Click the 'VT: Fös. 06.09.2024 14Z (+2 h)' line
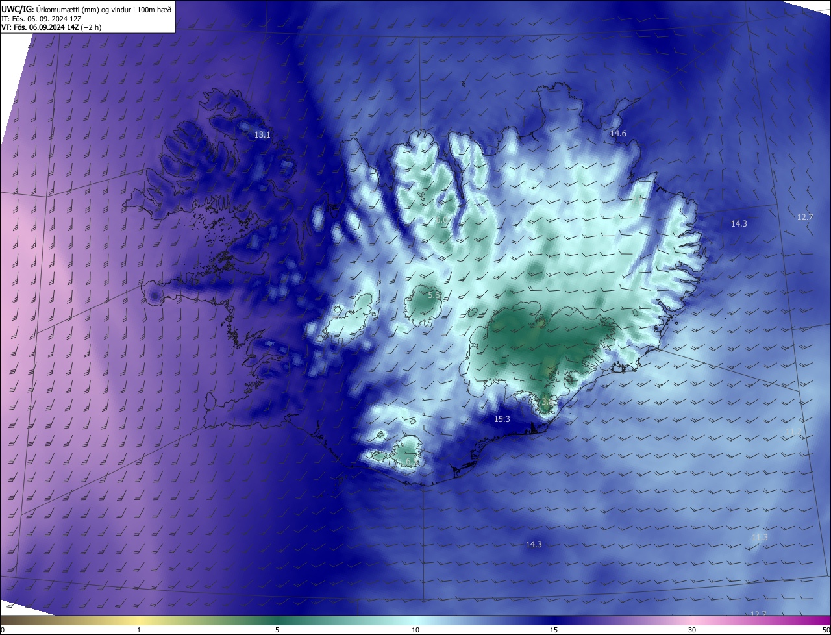 [x=51, y=27]
